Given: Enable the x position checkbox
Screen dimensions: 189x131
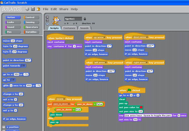Looking at the screenshot, I should click(x=4, y=127).
